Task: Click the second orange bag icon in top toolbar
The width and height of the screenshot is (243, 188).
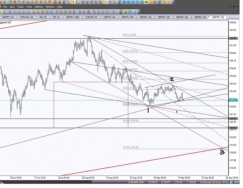Action: pos(59,2)
